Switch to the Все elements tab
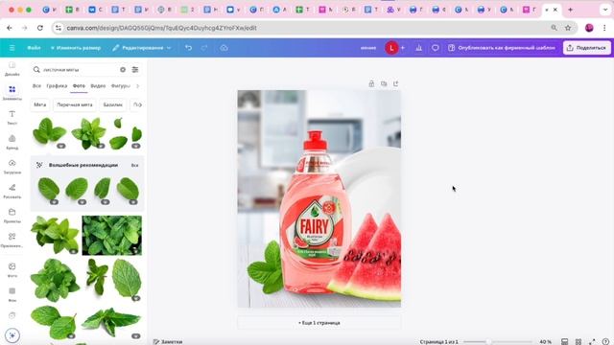 tap(36, 85)
